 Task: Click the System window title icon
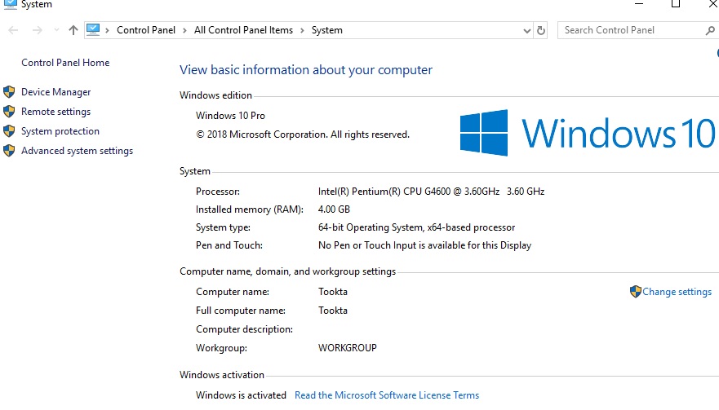pos(10,5)
